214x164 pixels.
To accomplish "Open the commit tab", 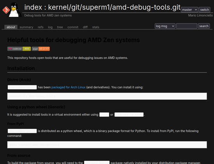I will click(x=73, y=27).
